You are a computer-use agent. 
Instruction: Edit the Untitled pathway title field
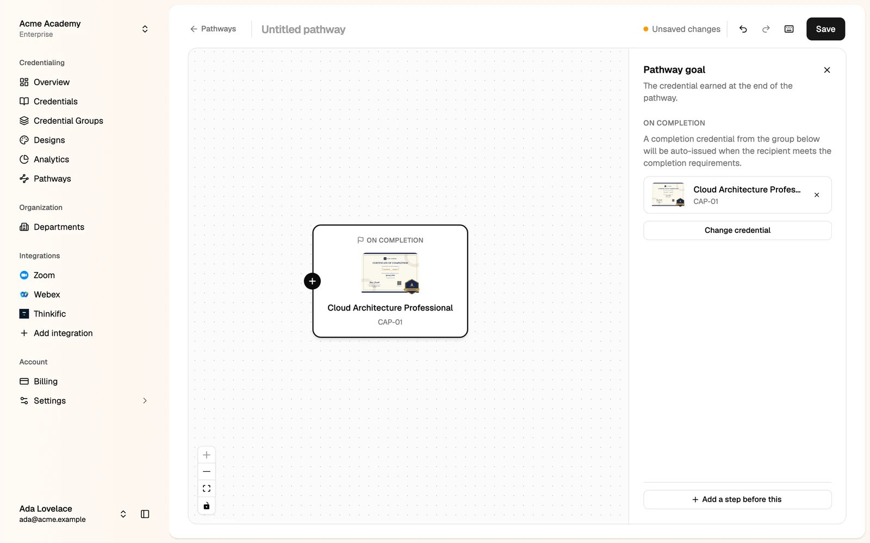[x=303, y=29]
